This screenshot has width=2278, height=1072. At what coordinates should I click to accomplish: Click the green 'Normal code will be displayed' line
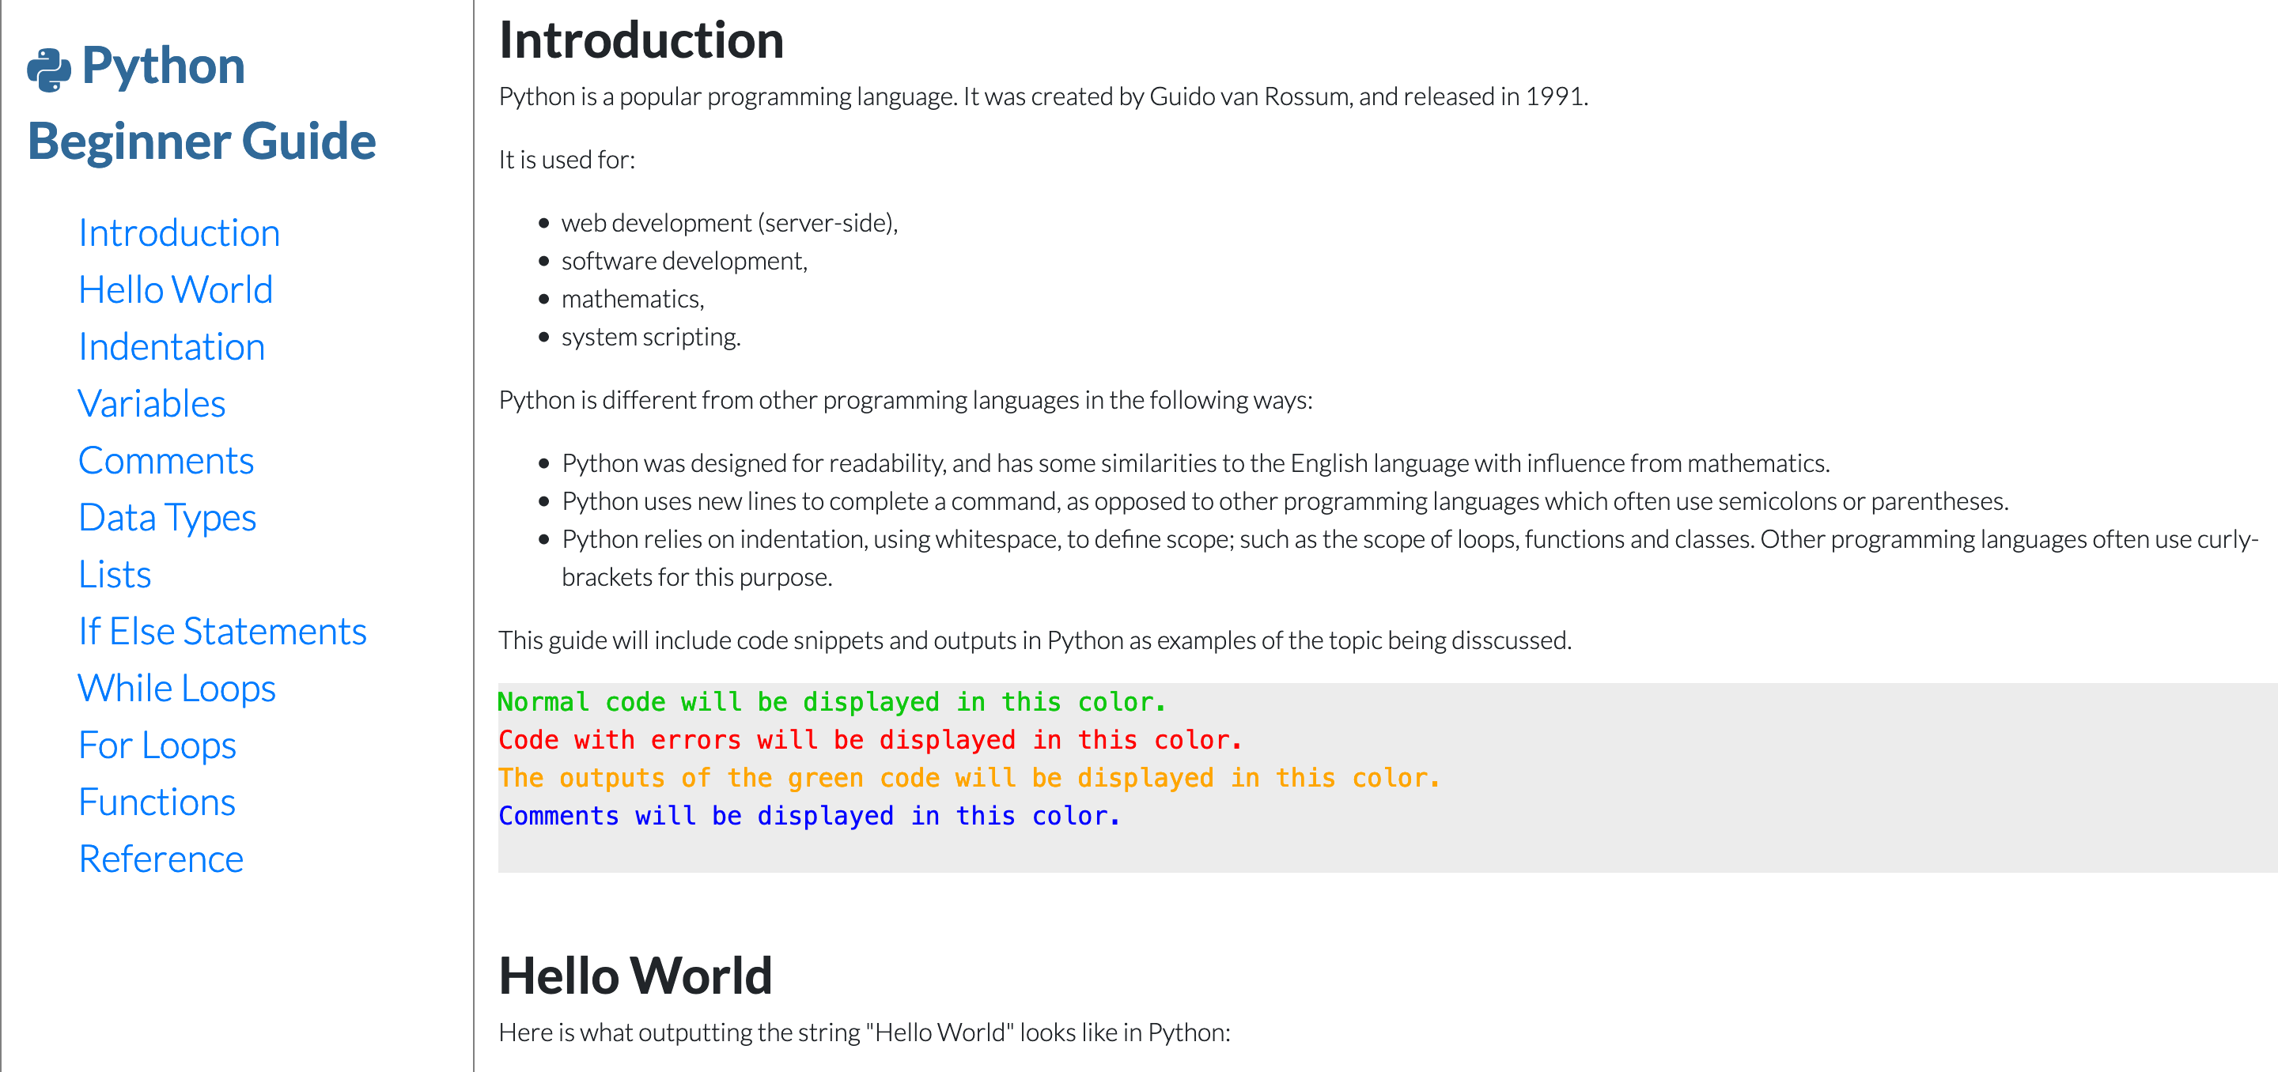click(832, 703)
